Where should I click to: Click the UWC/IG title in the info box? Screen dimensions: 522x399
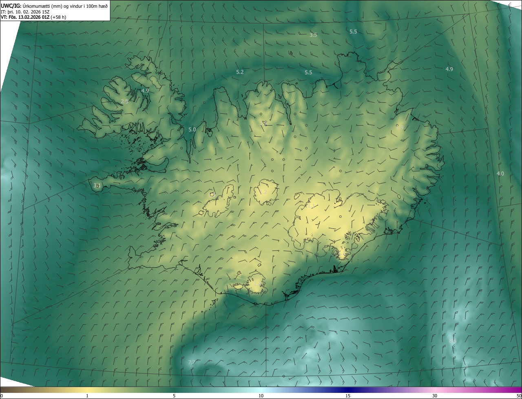tap(10, 6)
